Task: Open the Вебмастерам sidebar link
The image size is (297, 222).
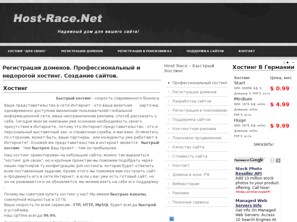Action: click(186, 184)
